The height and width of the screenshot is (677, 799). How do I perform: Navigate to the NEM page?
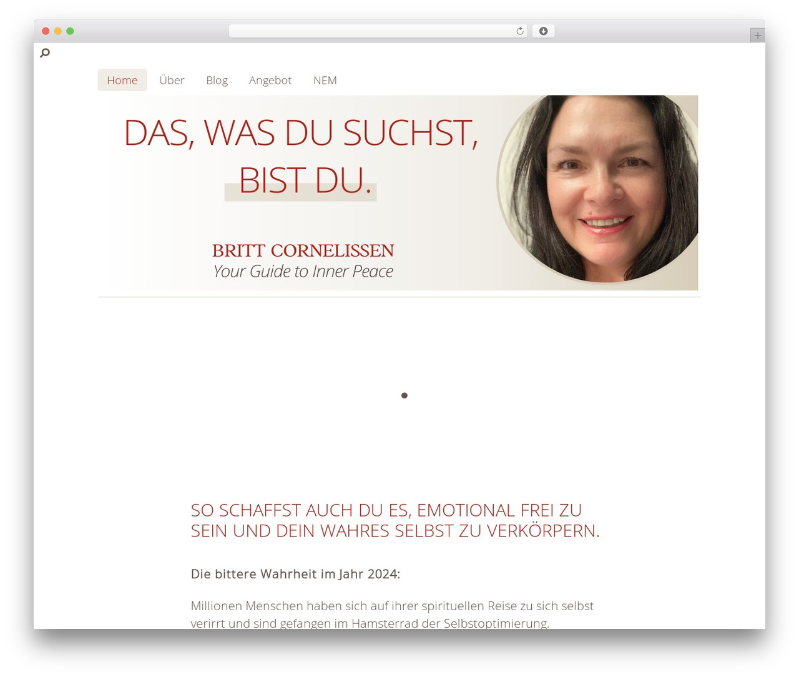[x=325, y=80]
